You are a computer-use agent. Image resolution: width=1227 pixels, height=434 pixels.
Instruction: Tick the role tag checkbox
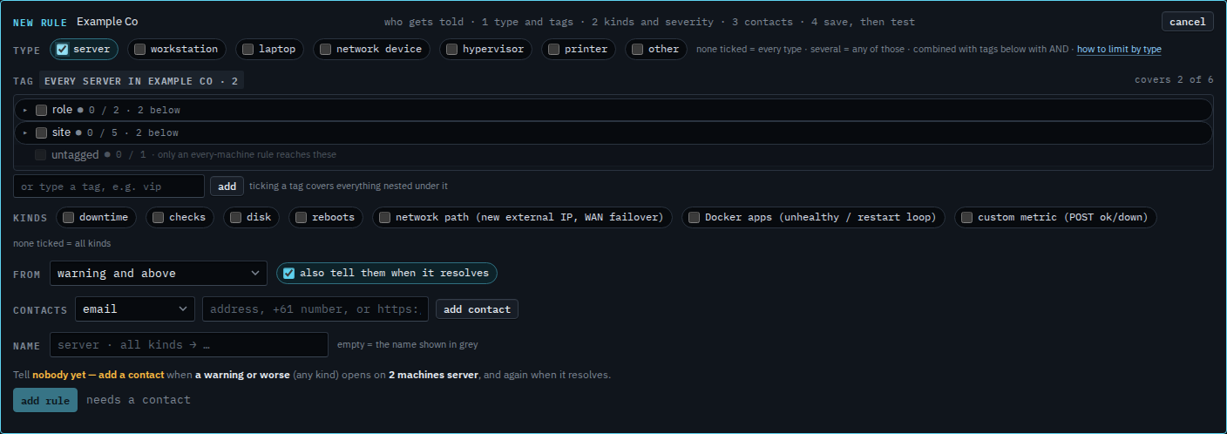coord(41,110)
